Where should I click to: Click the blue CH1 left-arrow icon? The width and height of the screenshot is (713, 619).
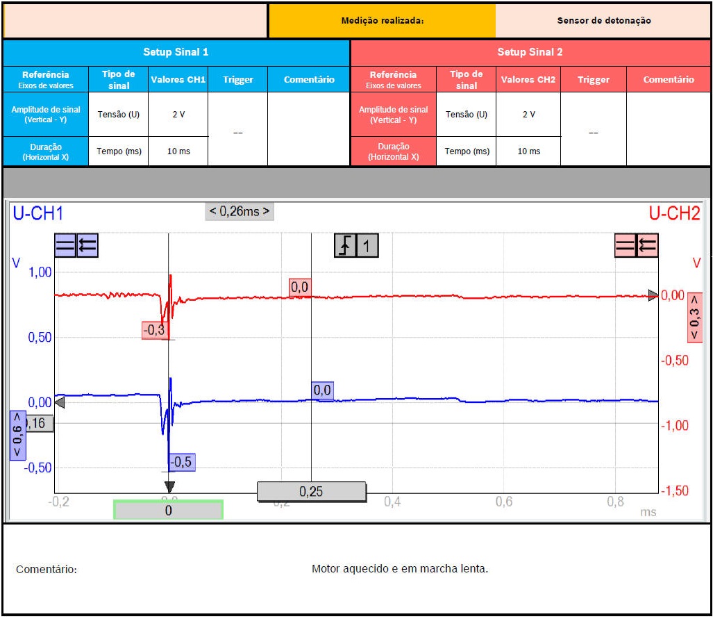(87, 245)
